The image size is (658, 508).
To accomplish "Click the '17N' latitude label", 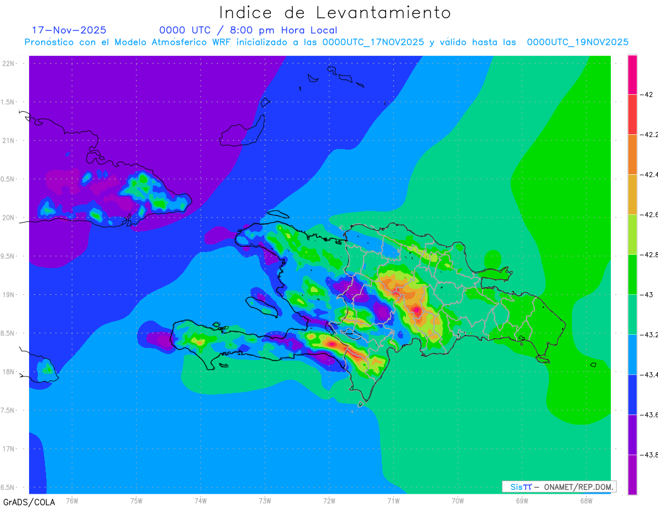I will 8,449.
